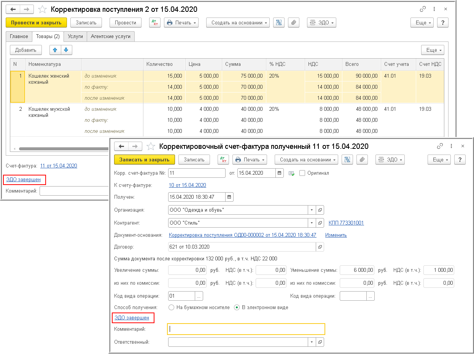
Task: Click the horizontal scrollbar under the goods table
Action: [x=61, y=149]
